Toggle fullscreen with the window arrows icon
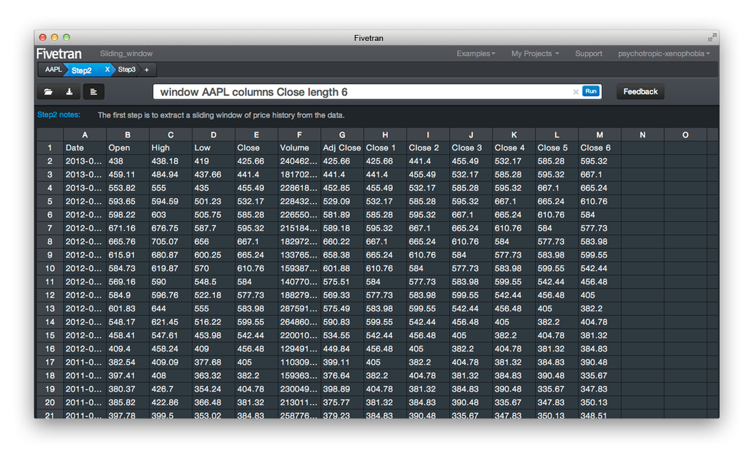This screenshot has width=754, height=465. coord(712,38)
